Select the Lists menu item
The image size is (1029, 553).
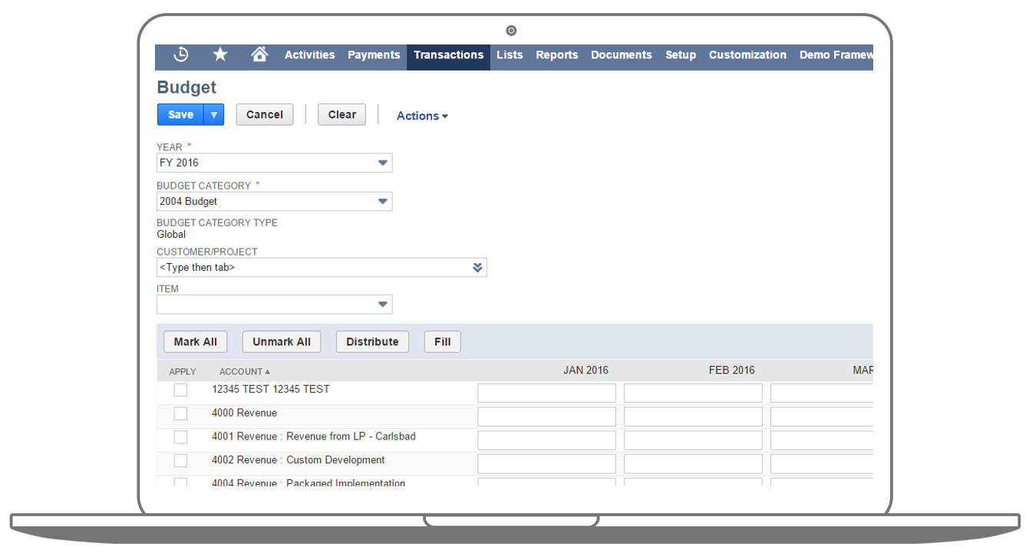(x=510, y=54)
